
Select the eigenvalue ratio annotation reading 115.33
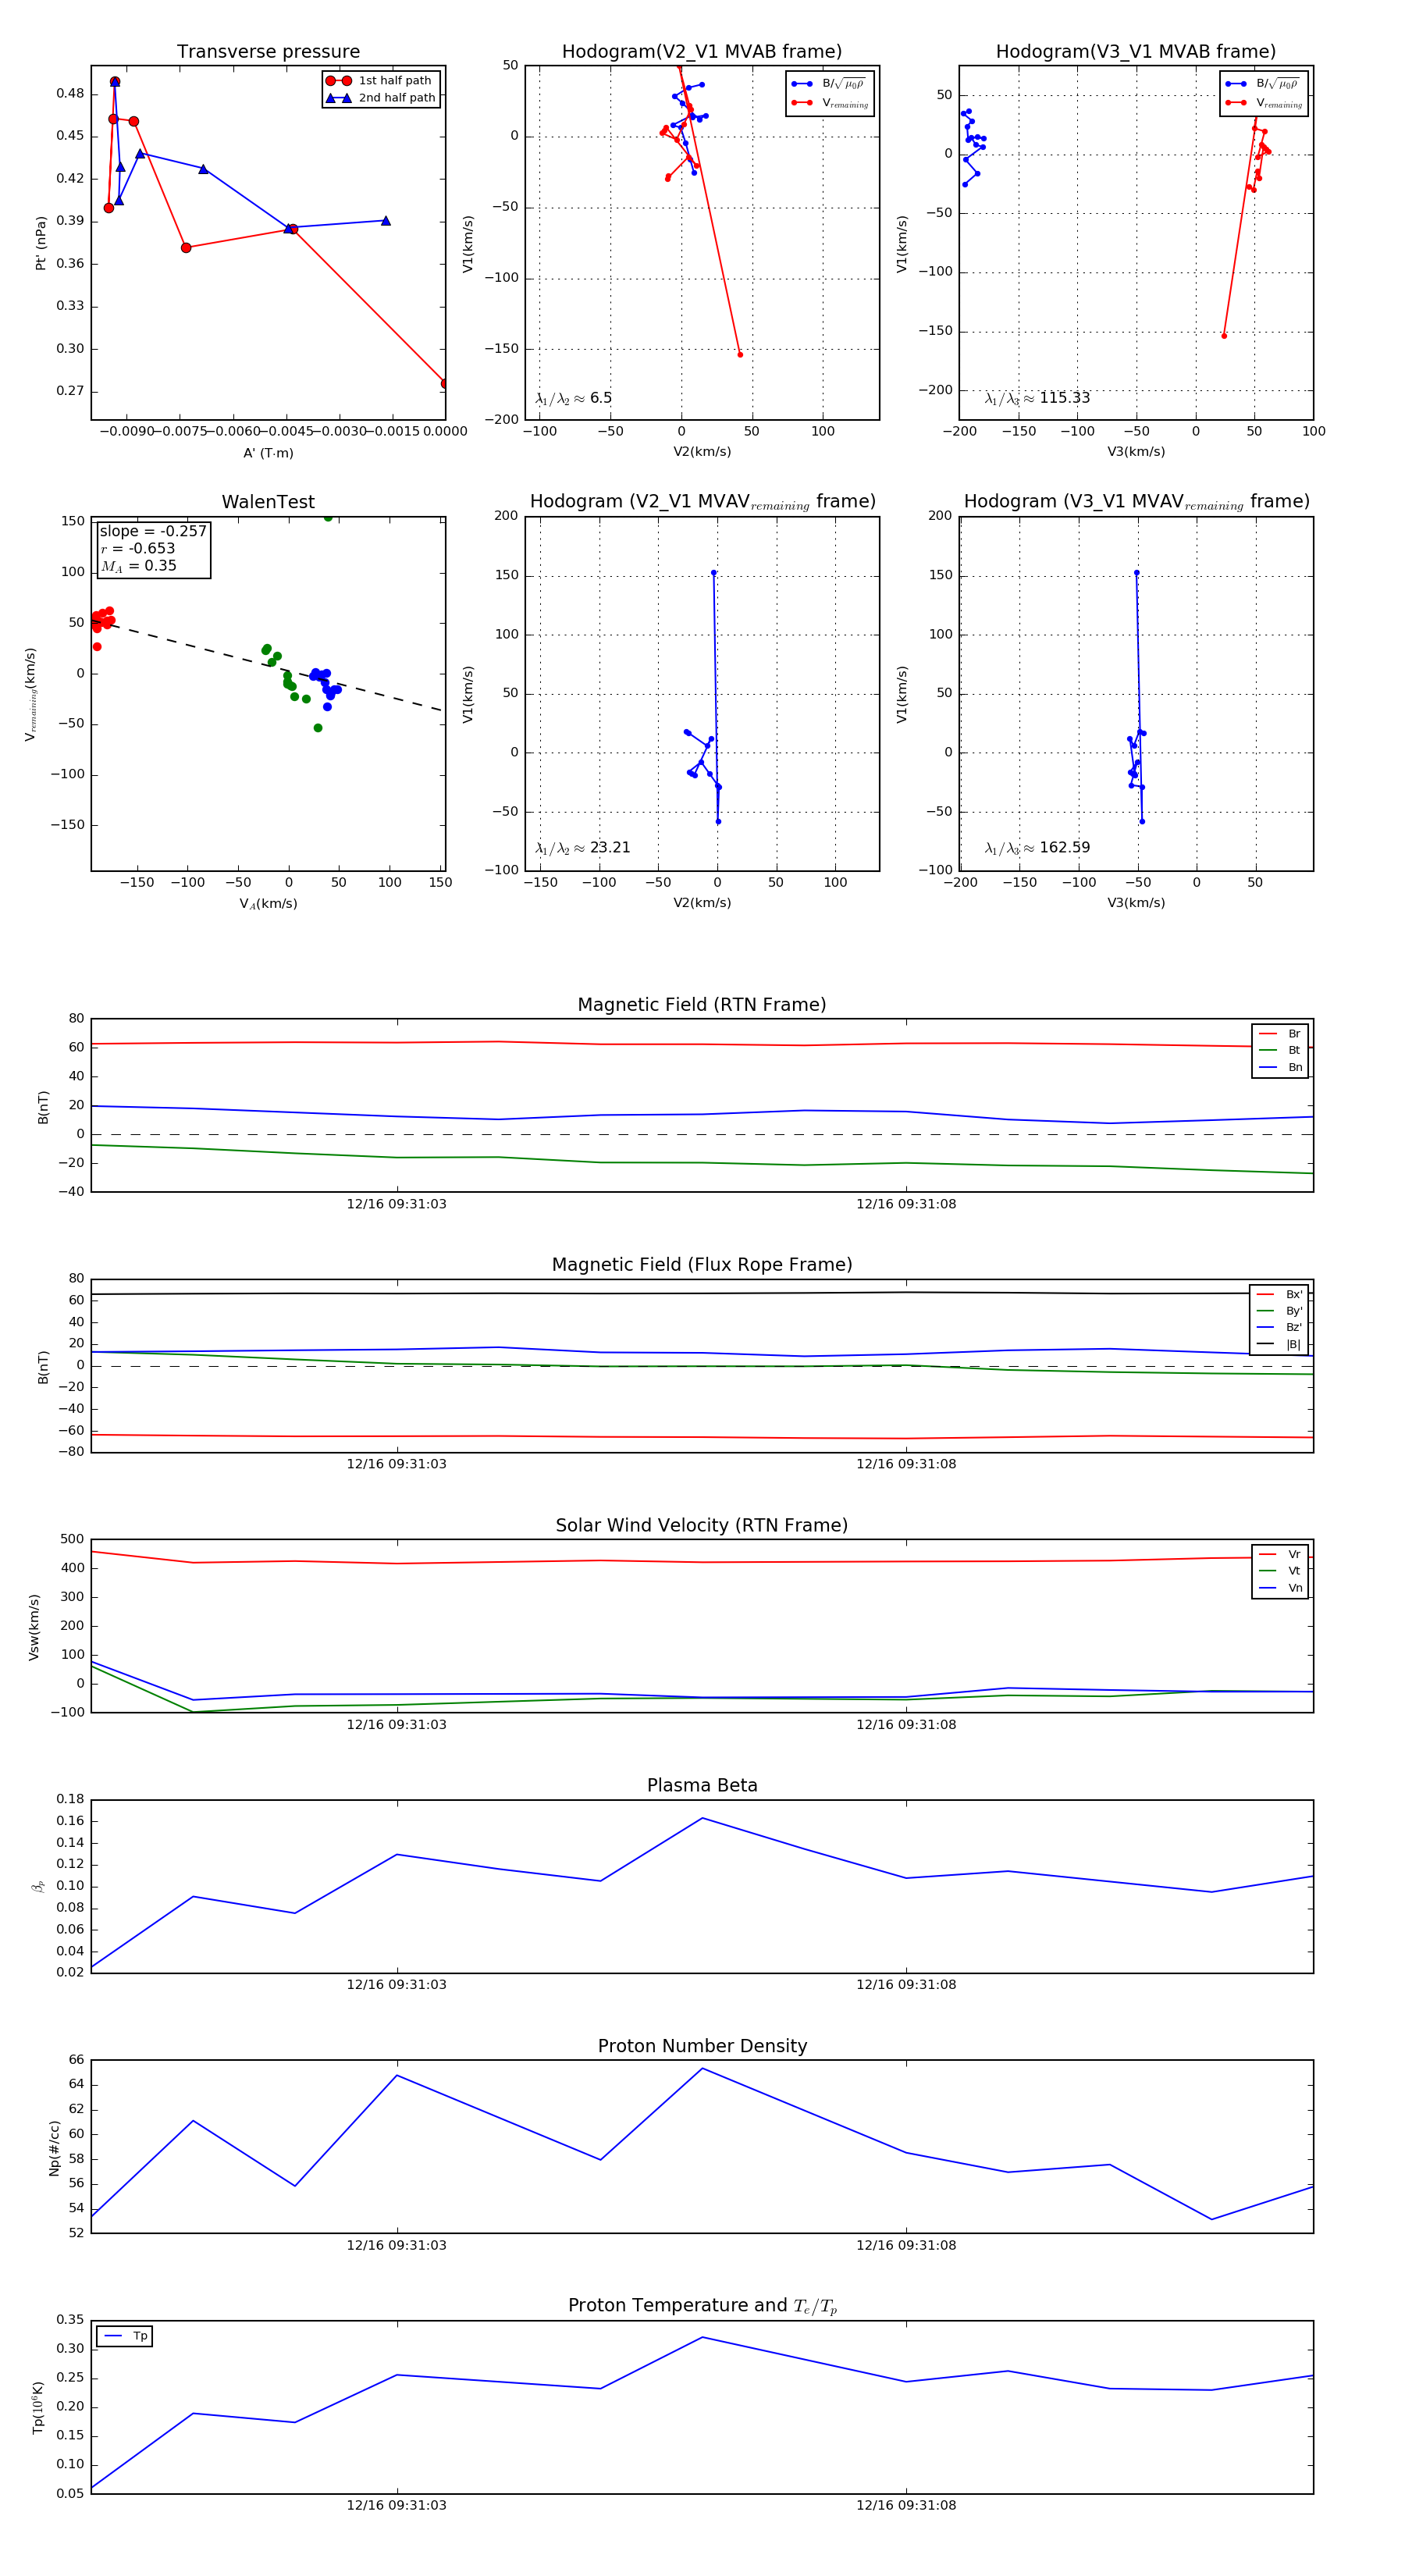(x=1037, y=398)
